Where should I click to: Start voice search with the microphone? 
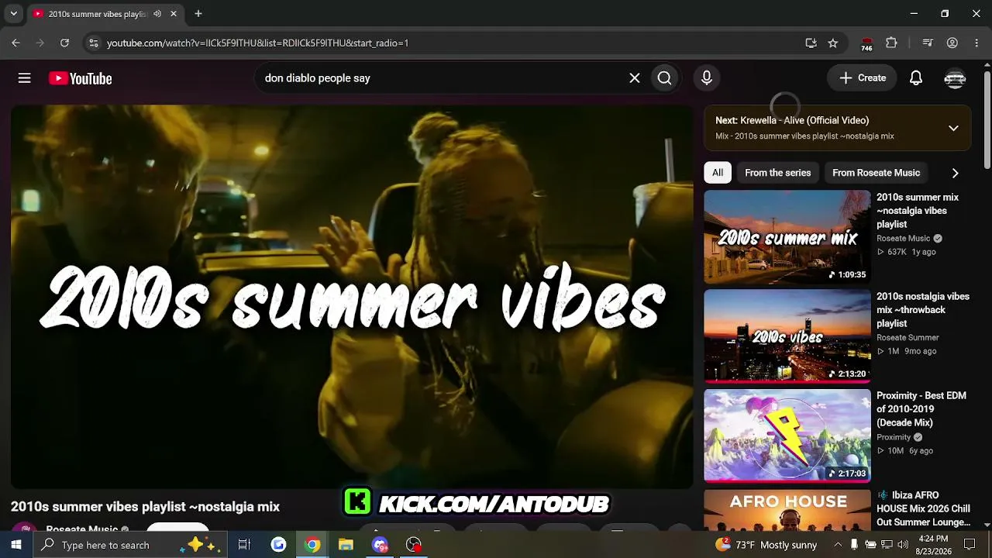pos(707,78)
